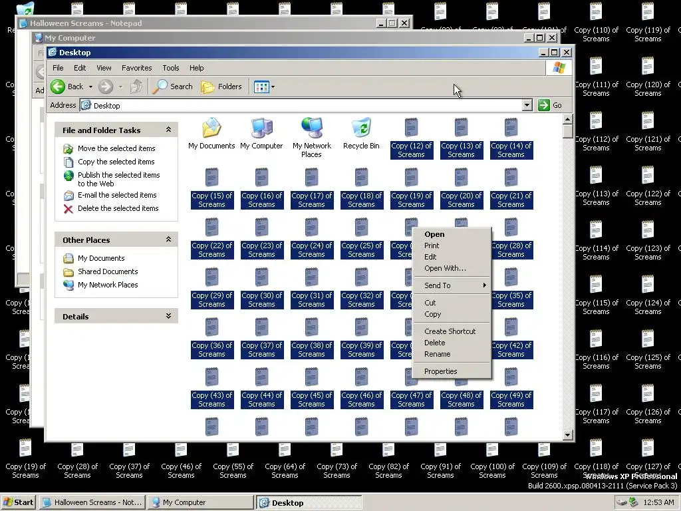The height and width of the screenshot is (511, 681).
Task: Select Copy (18) of Screams file icon
Action: pos(361,178)
